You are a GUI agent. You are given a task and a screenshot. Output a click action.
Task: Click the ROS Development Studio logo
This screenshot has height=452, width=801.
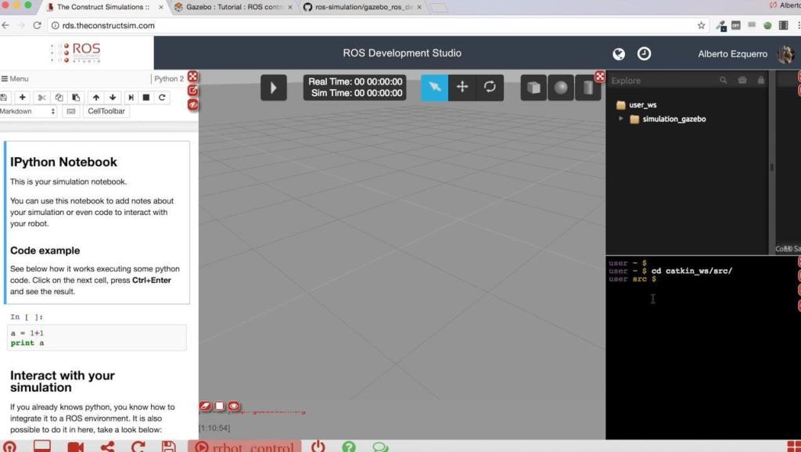(x=77, y=52)
